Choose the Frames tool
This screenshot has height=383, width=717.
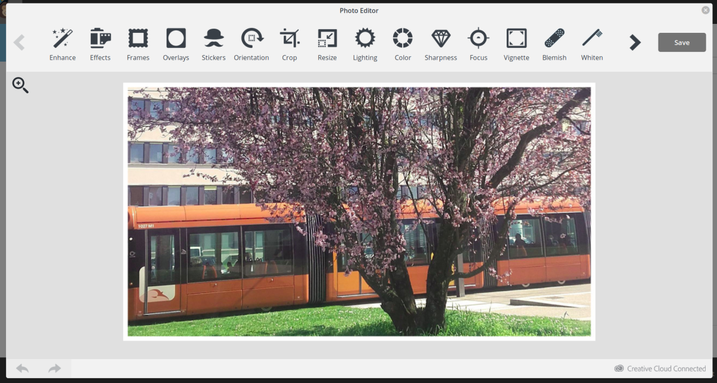[x=138, y=44]
